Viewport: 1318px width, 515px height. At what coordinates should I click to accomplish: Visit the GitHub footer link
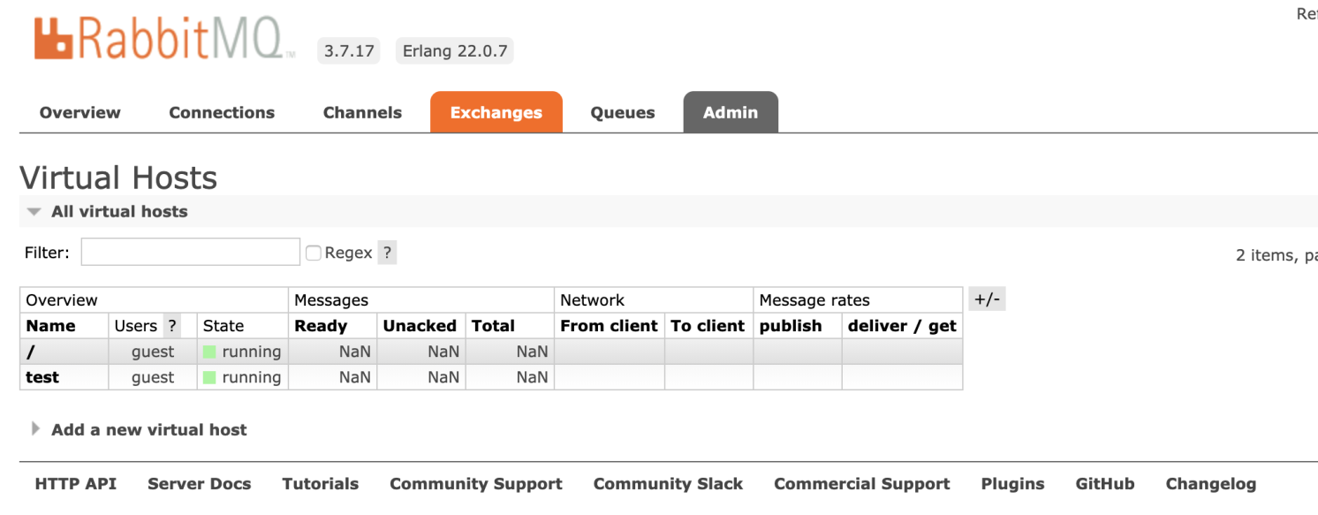[1105, 484]
